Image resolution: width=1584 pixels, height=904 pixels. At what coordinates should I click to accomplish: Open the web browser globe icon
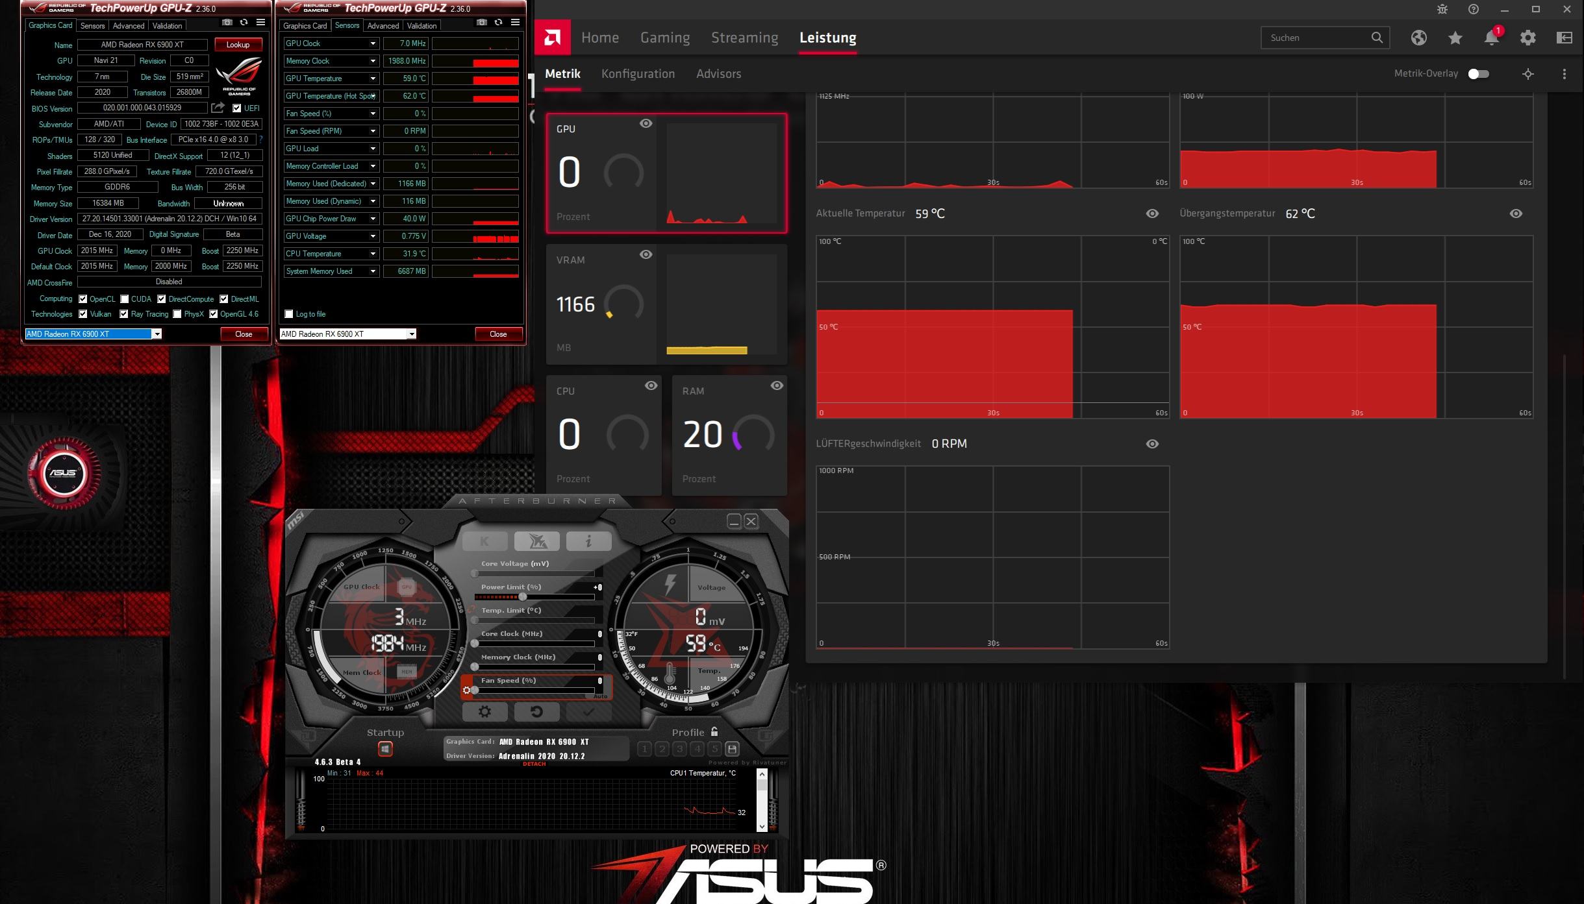point(1419,38)
